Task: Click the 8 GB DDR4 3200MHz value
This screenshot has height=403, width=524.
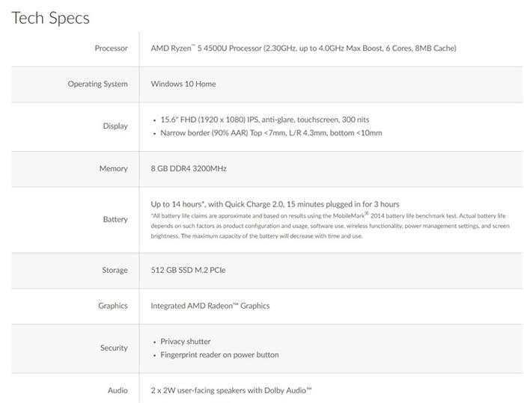Action: click(x=189, y=169)
